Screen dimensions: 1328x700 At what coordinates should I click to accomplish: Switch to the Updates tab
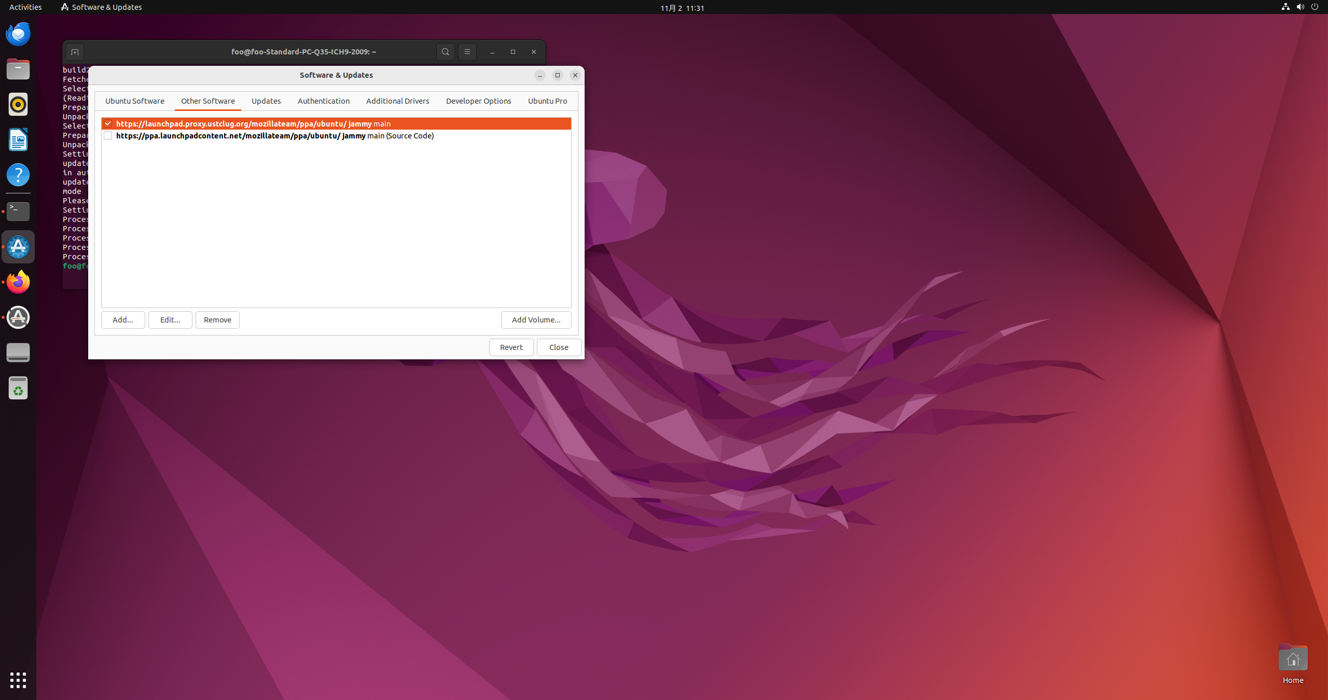[x=266, y=101]
